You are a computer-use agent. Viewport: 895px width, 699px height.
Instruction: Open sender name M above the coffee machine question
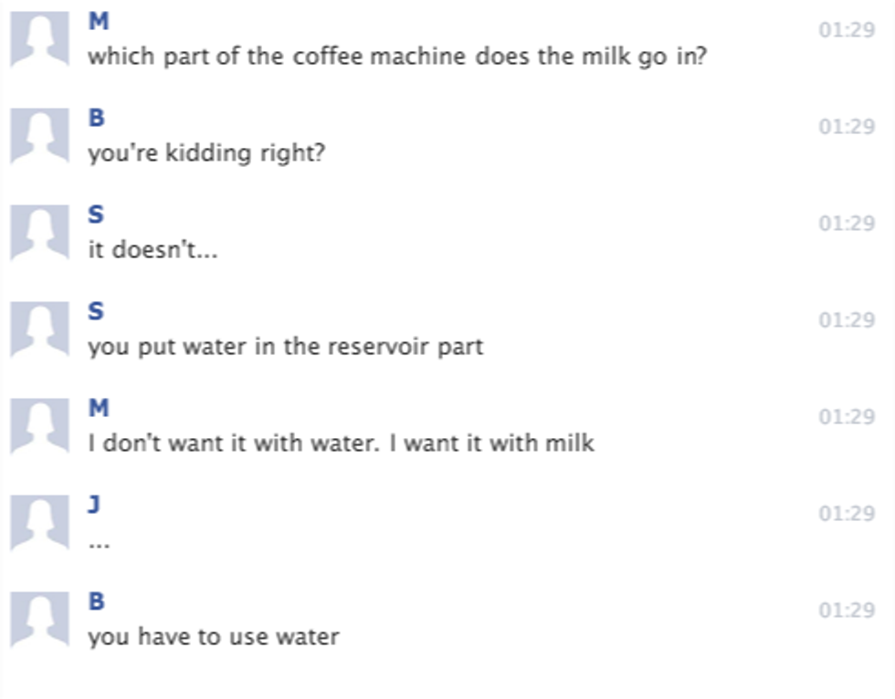98,21
